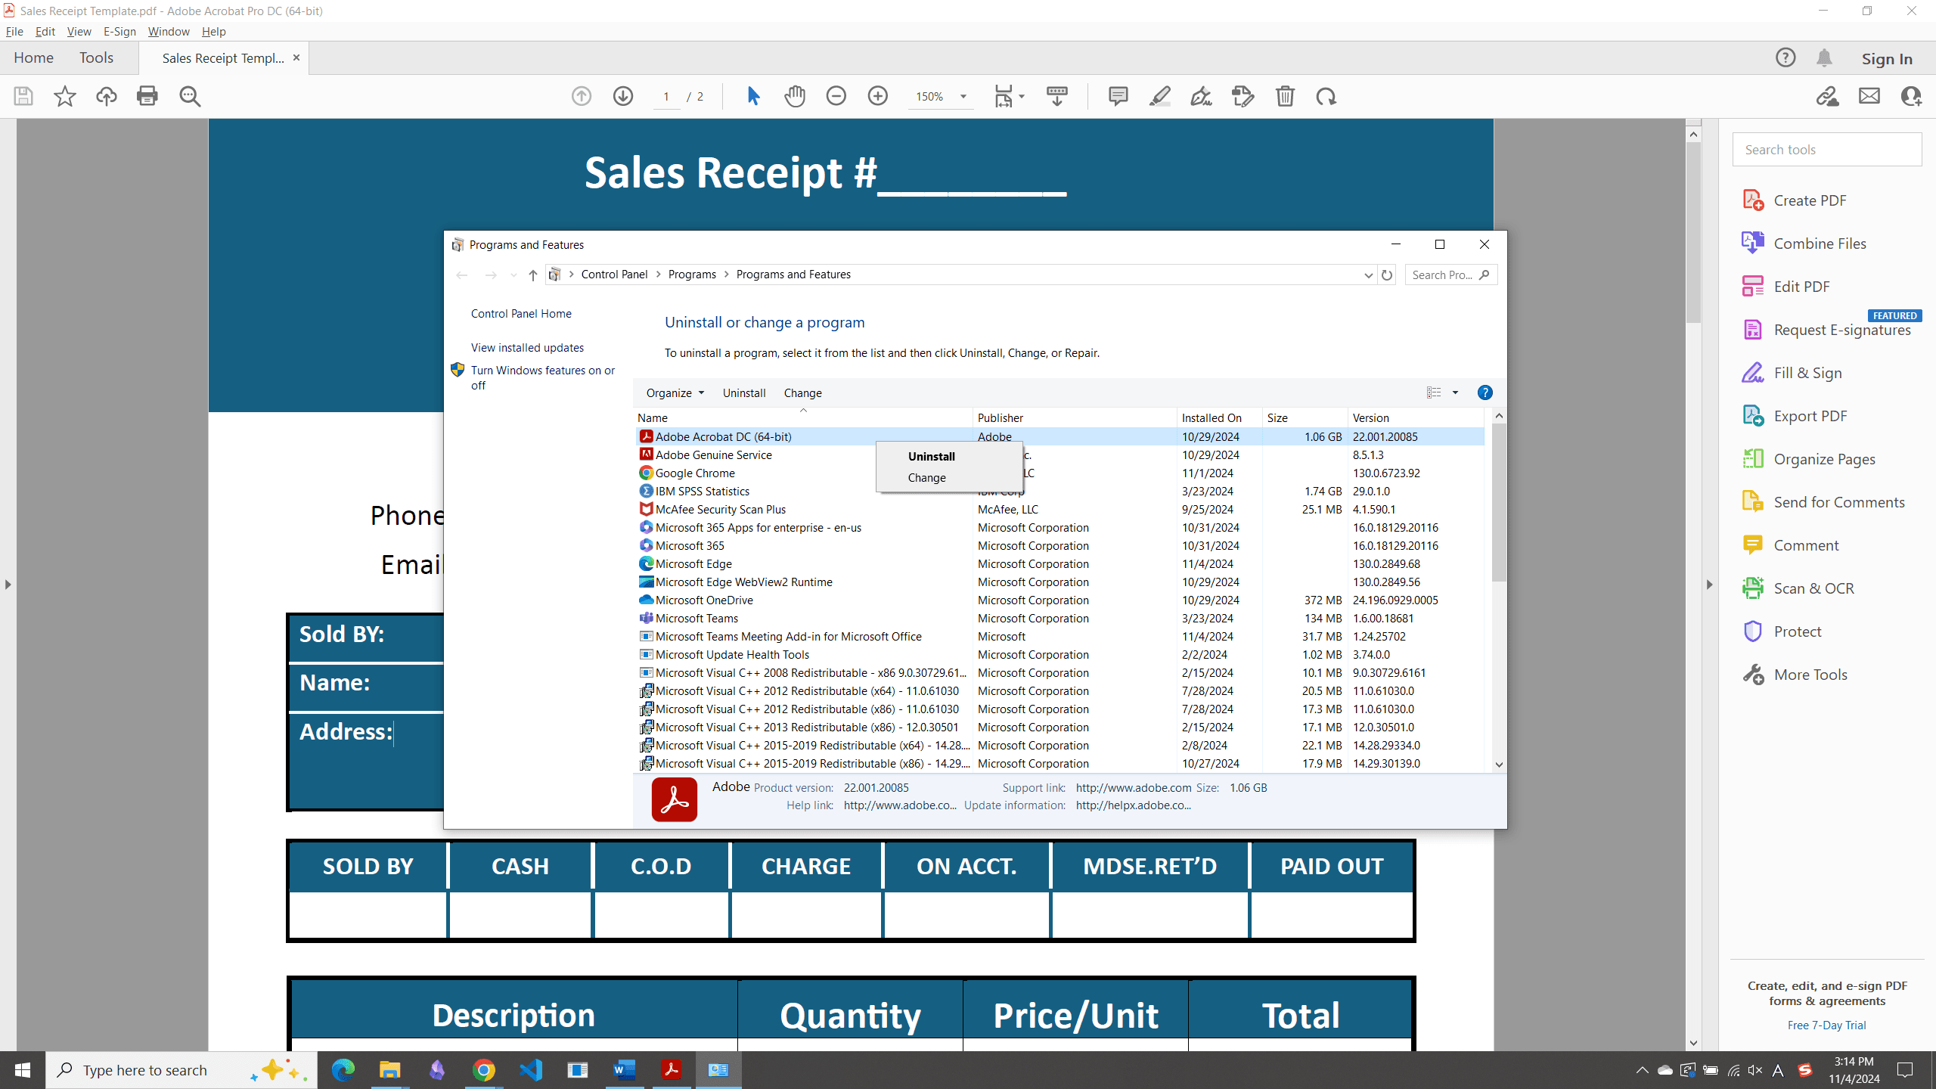Click Sign In button
The height and width of the screenshot is (1089, 1936).
click(x=1887, y=58)
